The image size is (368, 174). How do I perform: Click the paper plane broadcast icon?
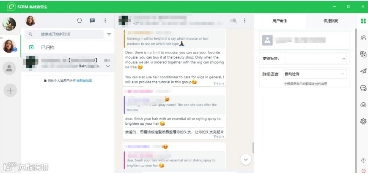(363, 71)
